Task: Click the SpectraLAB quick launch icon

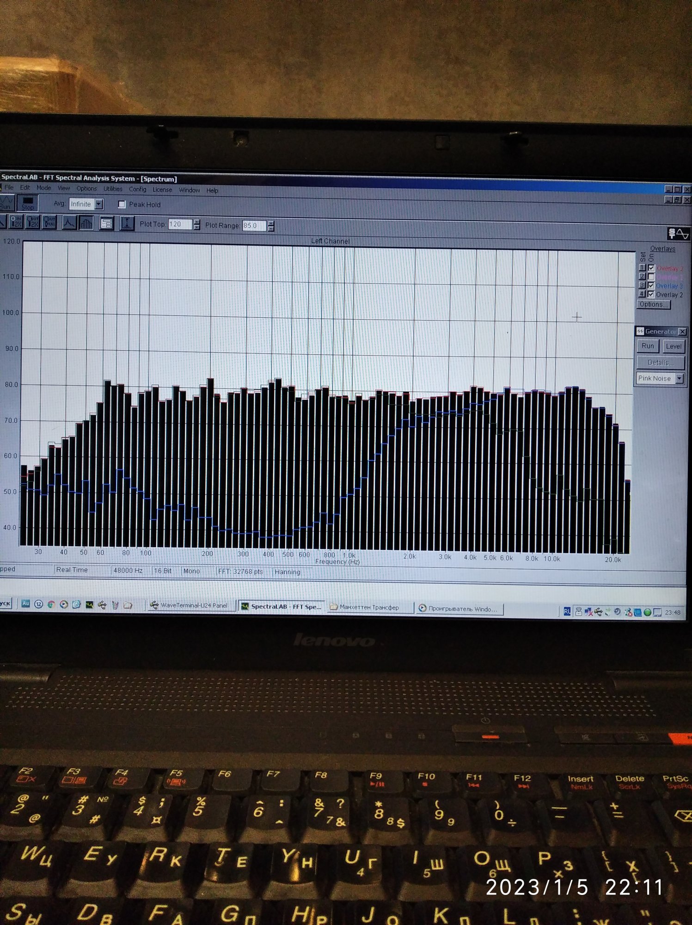Action: point(89,604)
